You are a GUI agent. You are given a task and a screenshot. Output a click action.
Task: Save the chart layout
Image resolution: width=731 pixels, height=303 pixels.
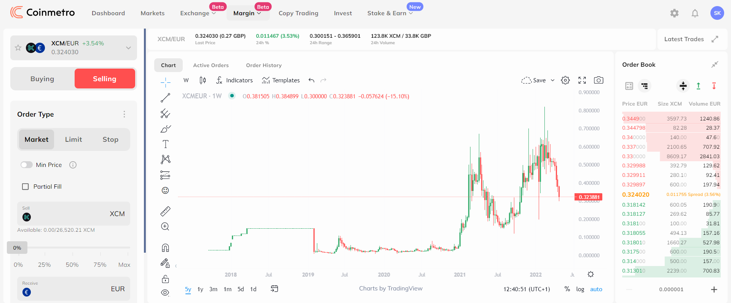pos(533,80)
